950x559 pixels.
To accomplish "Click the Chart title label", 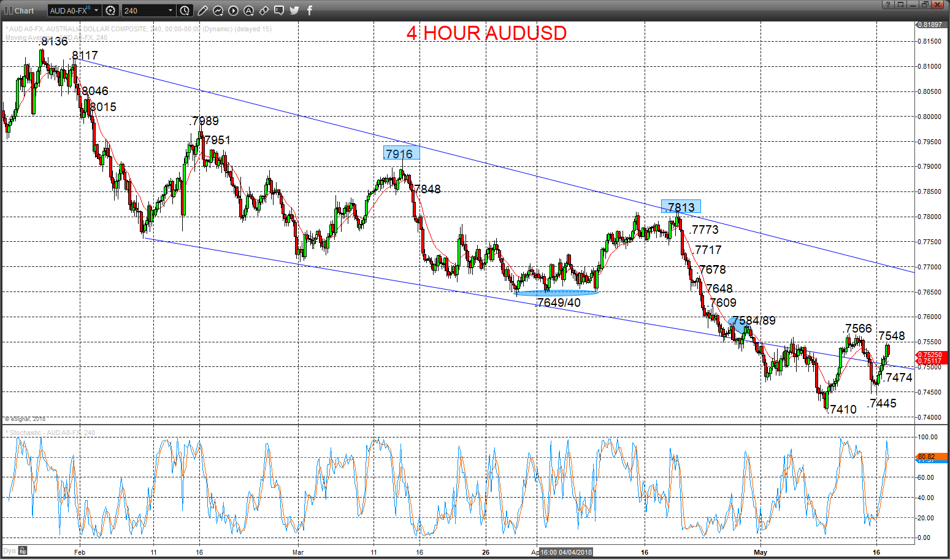I will (x=25, y=10).
